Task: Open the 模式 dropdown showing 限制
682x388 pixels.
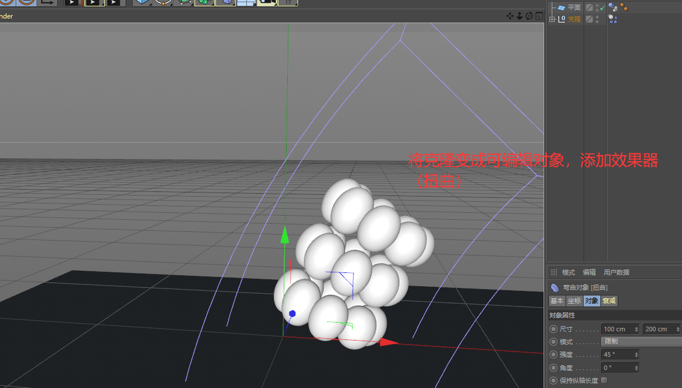Action: (x=641, y=342)
